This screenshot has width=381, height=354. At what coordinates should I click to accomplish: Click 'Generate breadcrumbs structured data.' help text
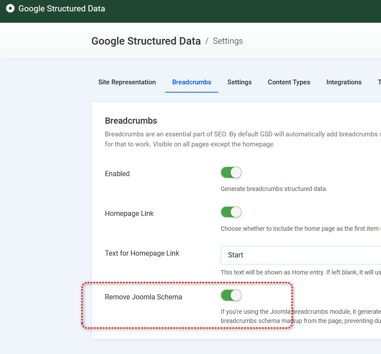click(274, 189)
